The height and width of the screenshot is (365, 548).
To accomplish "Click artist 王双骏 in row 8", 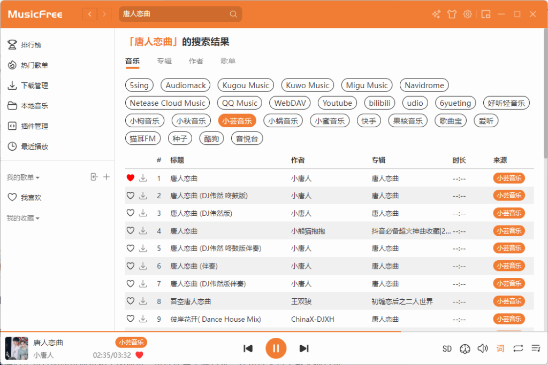I will point(301,301).
